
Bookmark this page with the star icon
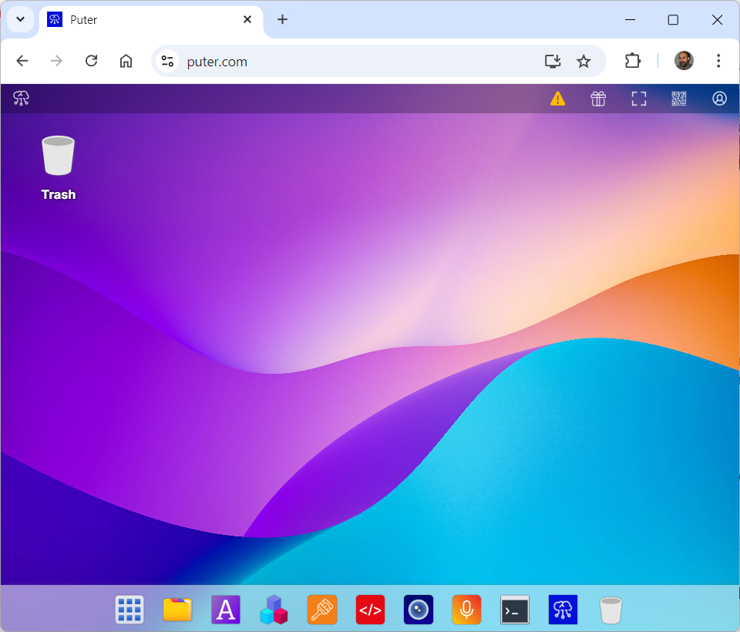click(x=584, y=61)
